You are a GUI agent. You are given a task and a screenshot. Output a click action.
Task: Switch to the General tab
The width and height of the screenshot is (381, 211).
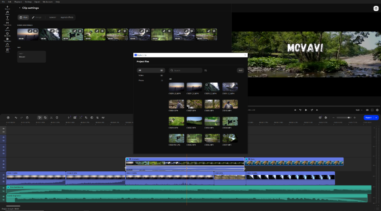tap(52, 17)
